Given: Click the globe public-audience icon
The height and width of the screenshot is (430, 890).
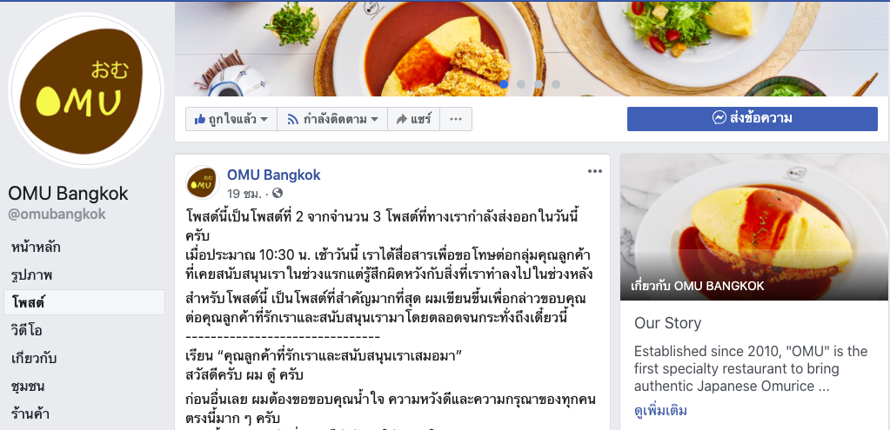Looking at the screenshot, I should [278, 193].
